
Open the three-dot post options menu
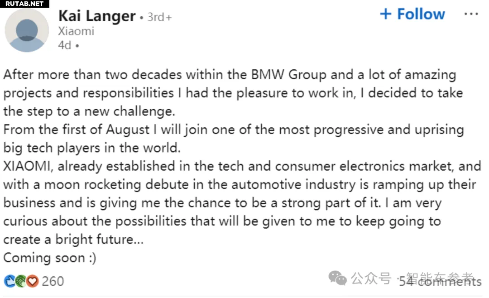[471, 14]
